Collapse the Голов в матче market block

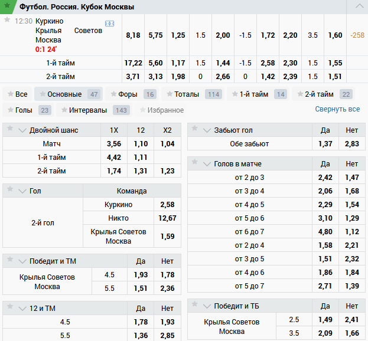[207, 164]
